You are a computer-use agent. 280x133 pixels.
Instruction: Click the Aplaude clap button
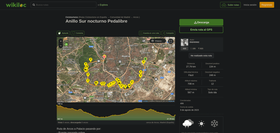pyautogui.click(x=63, y=33)
